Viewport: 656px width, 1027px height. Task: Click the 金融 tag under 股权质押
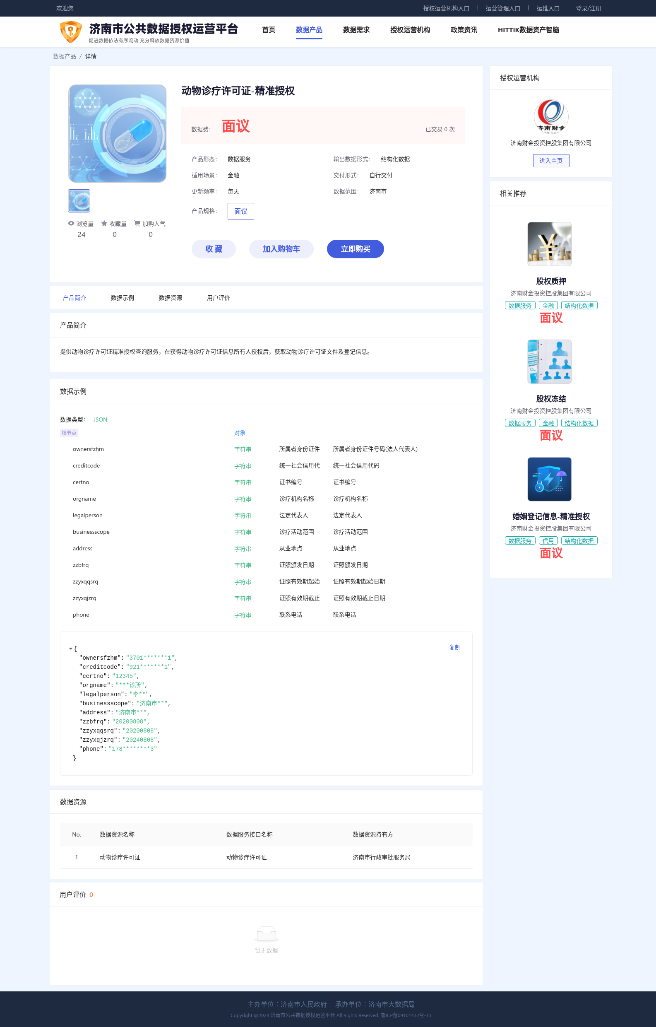548,305
